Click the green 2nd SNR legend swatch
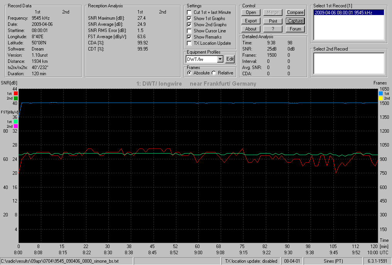 coord(16,98)
